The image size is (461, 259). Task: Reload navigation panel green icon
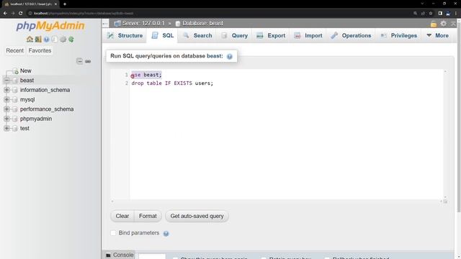tap(71, 39)
